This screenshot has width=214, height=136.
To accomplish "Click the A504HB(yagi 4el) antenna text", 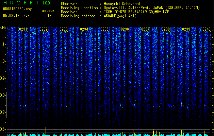I will pyautogui.click(x=120, y=16).
